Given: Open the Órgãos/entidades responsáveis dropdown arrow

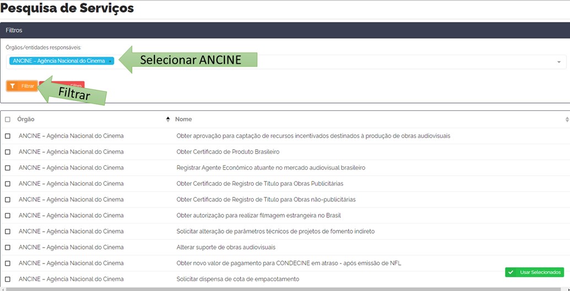Looking at the screenshot, I should [558, 62].
